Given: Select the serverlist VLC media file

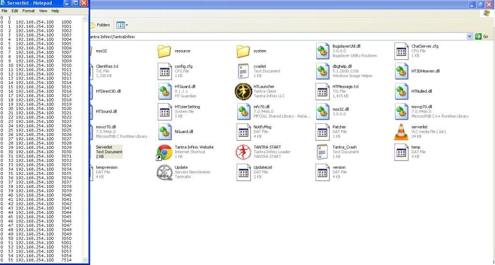Looking at the screenshot, I should click(x=401, y=132).
